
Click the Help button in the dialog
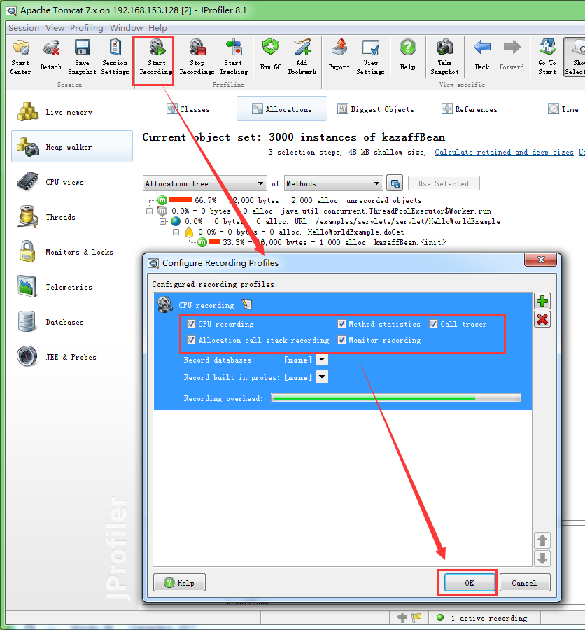[x=180, y=582]
